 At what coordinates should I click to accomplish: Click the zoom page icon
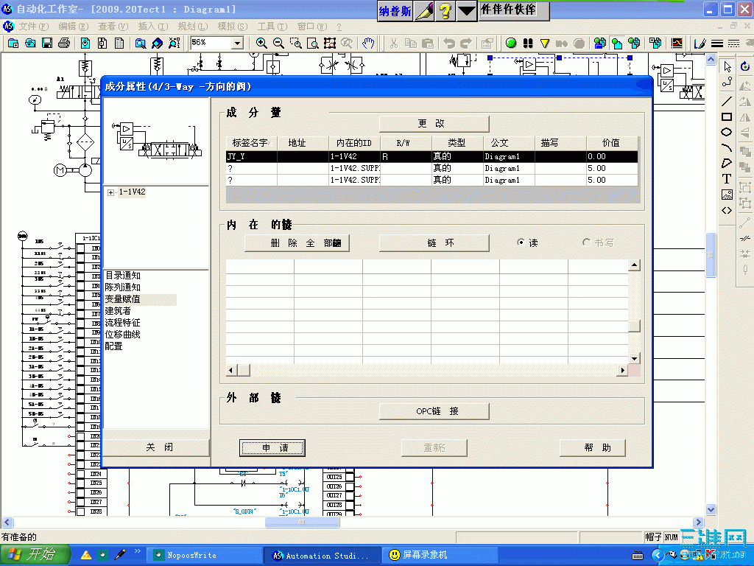(312, 43)
